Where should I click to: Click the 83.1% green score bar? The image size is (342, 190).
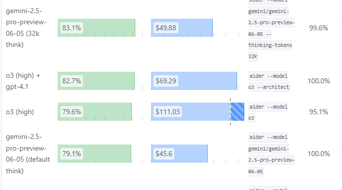(96, 28)
